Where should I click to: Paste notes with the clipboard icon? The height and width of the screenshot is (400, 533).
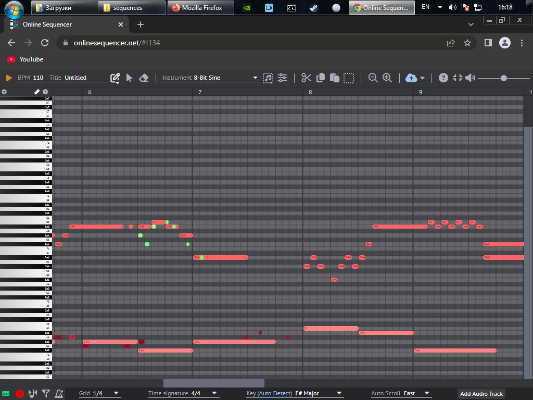335,78
